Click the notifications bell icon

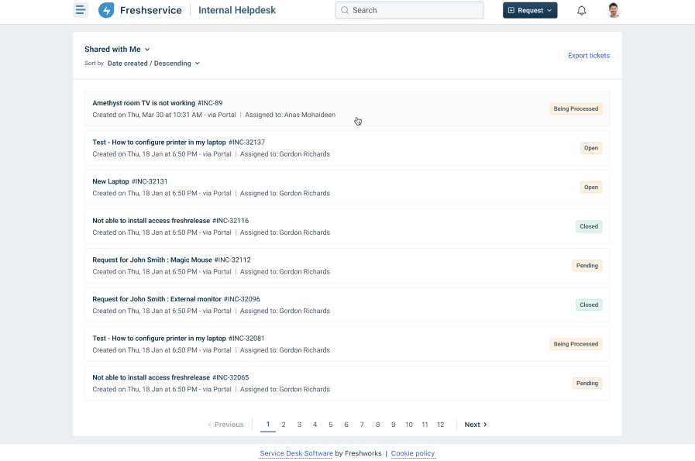coord(582,10)
